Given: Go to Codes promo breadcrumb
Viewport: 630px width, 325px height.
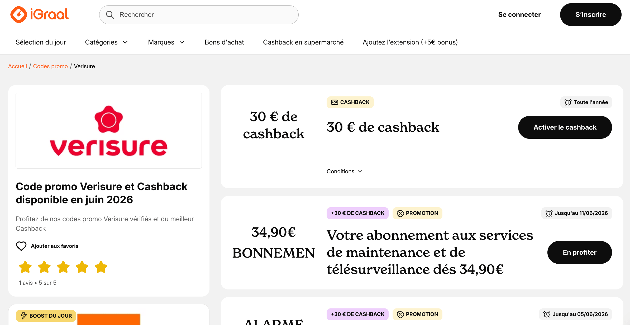Looking at the screenshot, I should tap(50, 66).
